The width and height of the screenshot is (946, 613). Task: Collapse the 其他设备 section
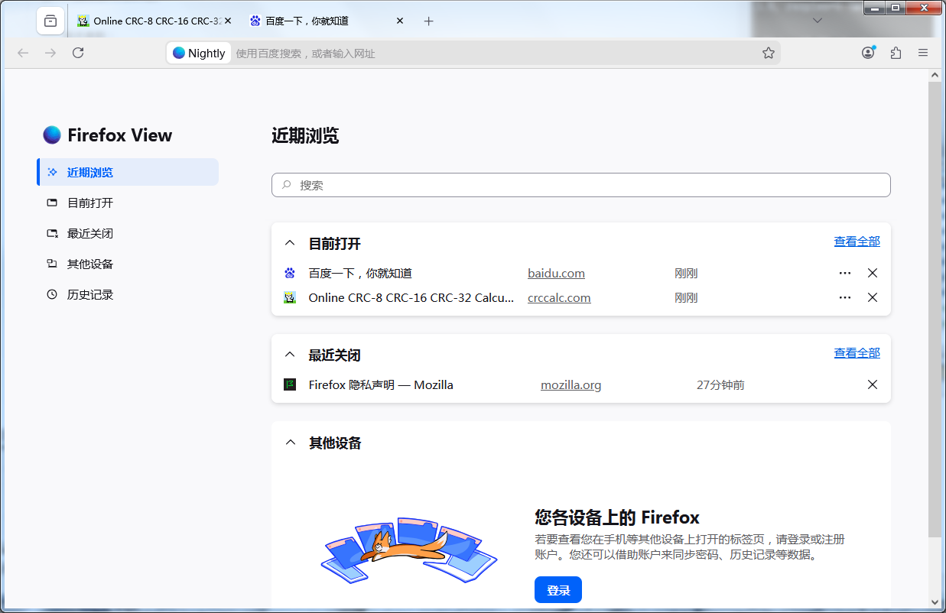(290, 443)
